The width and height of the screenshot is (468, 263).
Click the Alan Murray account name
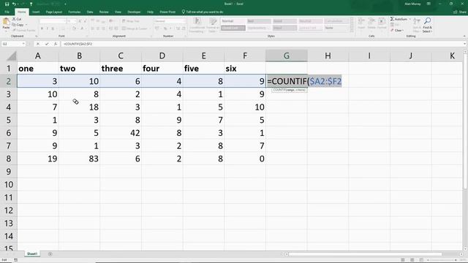[x=412, y=4]
